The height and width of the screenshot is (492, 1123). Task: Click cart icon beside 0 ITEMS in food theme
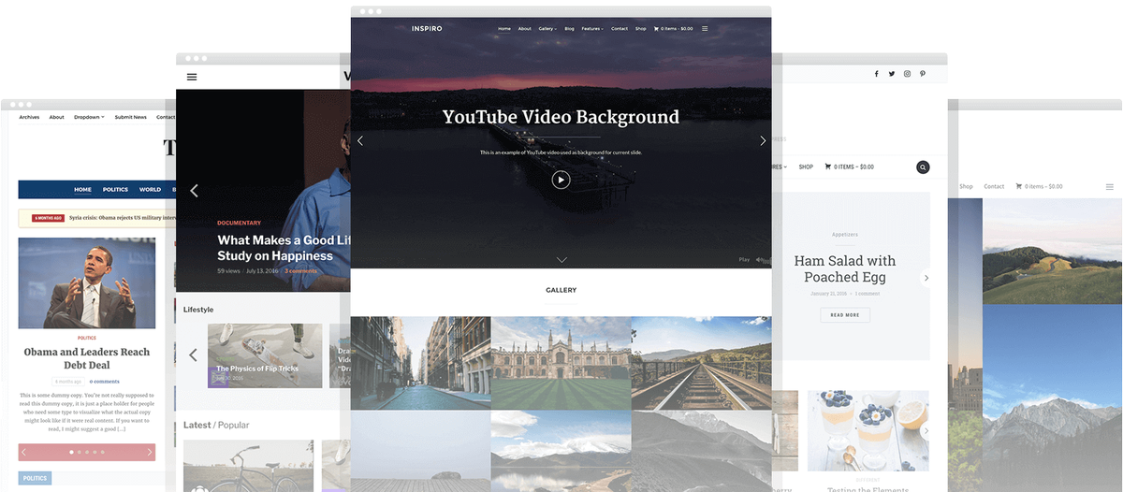point(828,166)
